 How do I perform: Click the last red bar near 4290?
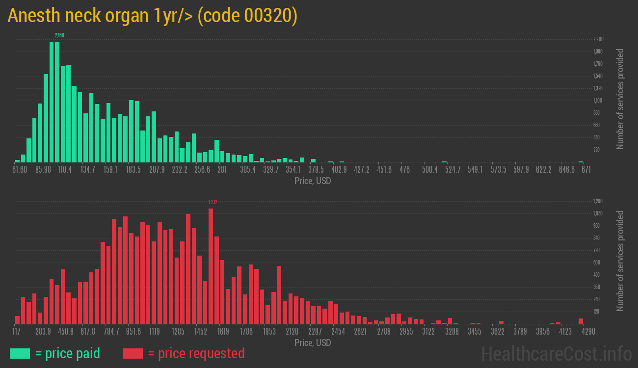[581, 321]
